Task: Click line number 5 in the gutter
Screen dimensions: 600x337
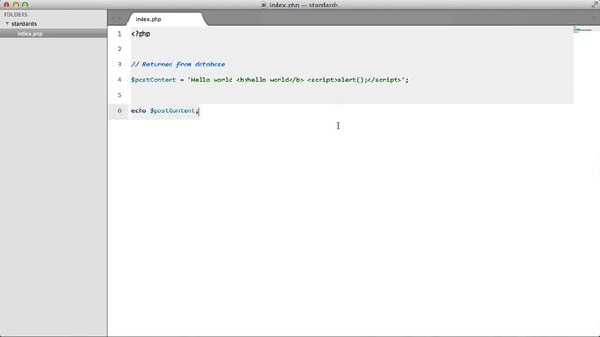Action: [x=119, y=95]
